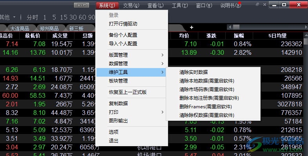Expand the 版面管理 submenu

tap(131, 55)
